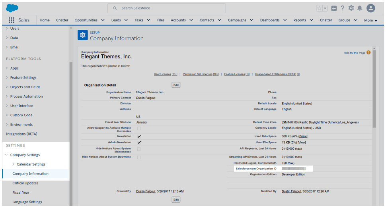The image size is (386, 208).
Task: Expand the Opportunities tab dropdown arrow
Action: (x=103, y=20)
